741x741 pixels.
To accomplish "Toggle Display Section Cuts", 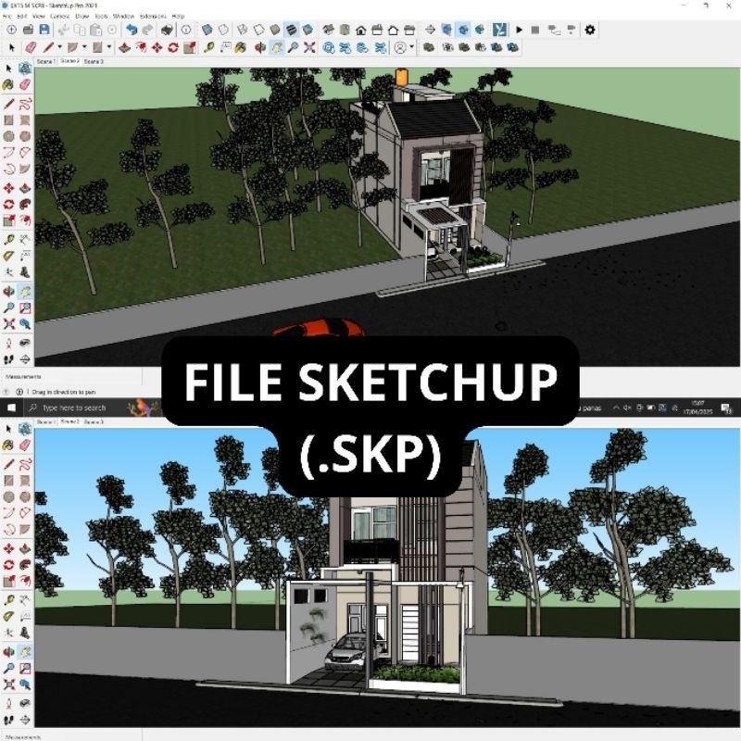I will pos(463,30).
